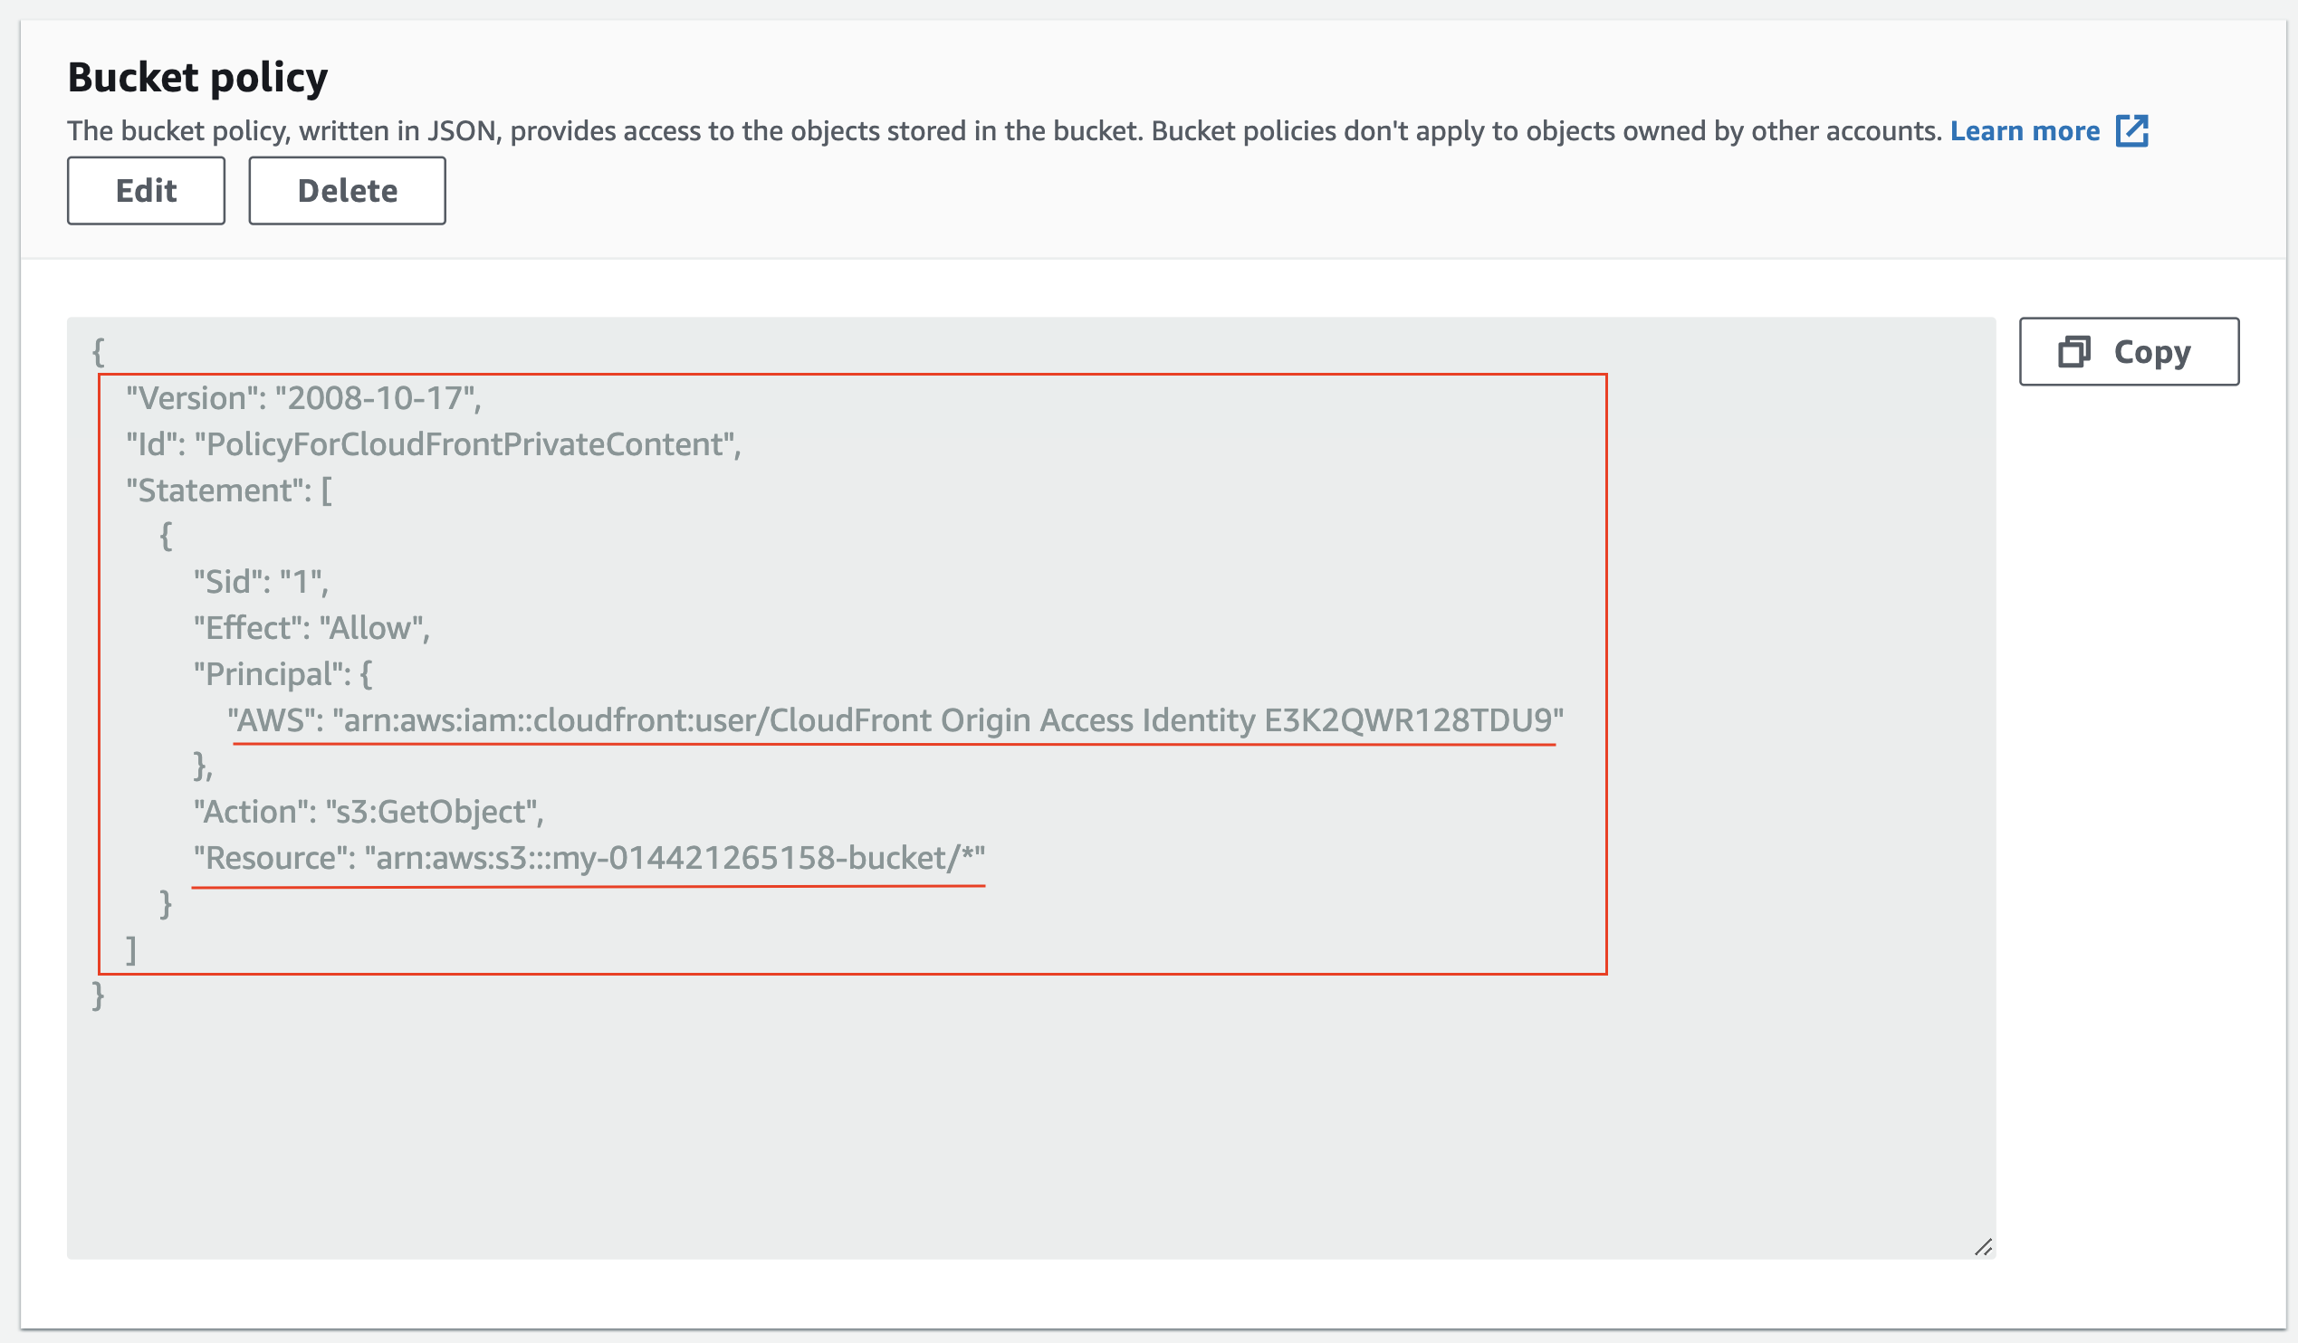The height and width of the screenshot is (1343, 2298).
Task: Copy the bucket policy JSON
Action: click(x=2130, y=351)
